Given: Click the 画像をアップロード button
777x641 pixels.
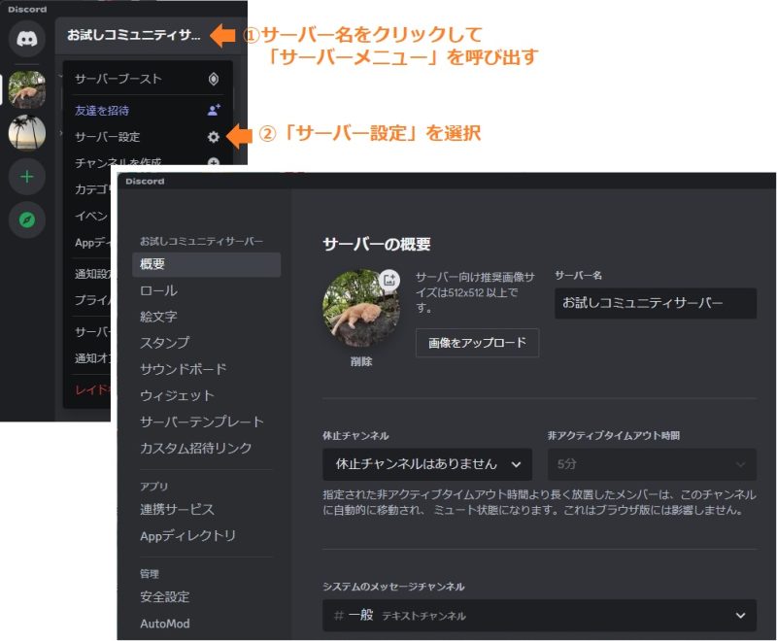Looking at the screenshot, I should point(477,343).
